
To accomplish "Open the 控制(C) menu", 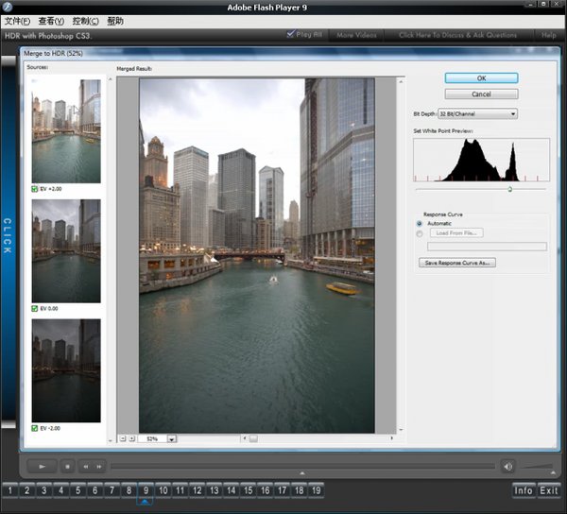I will click(85, 21).
